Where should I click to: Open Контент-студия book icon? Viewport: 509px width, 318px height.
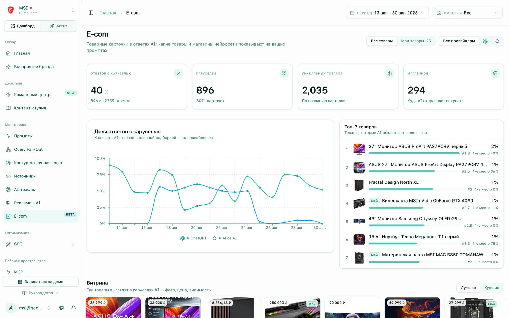8,108
